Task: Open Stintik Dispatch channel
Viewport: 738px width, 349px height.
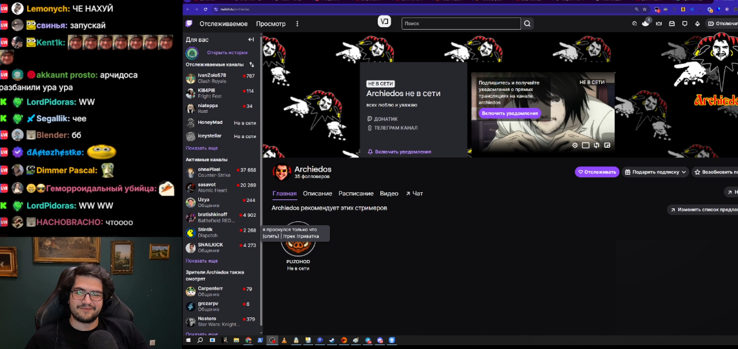Action: [x=221, y=232]
